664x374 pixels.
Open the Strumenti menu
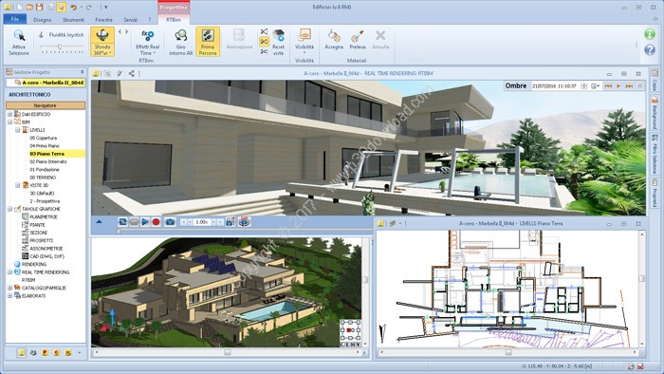[73, 20]
